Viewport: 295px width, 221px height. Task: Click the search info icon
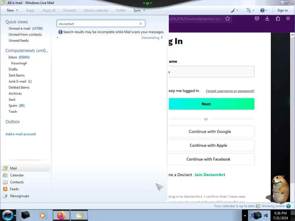click(60, 32)
